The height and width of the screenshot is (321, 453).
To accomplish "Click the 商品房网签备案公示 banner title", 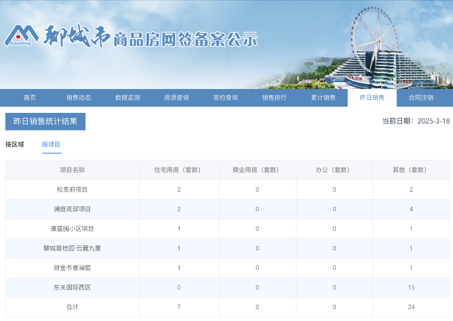I will [x=185, y=40].
